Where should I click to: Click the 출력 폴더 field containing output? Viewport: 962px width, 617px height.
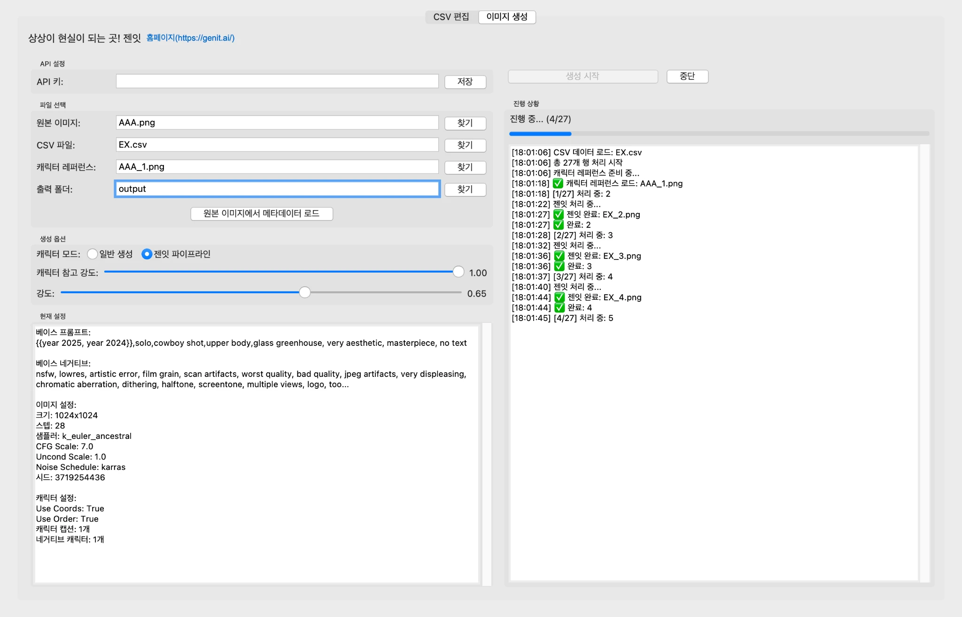pyautogui.click(x=277, y=189)
